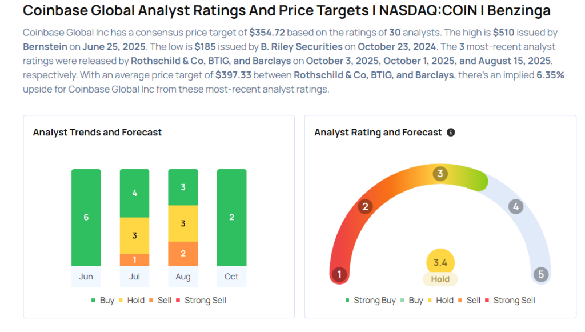Click the orange Sell segment of the Aug bar

click(x=183, y=254)
